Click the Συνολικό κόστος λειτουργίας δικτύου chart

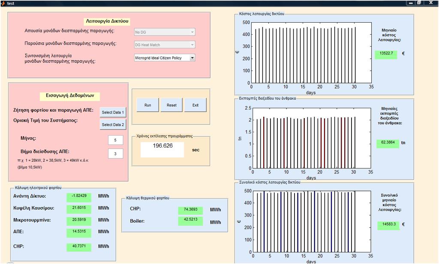click(x=312, y=221)
